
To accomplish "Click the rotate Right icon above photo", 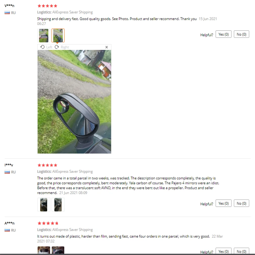I will coord(57,47).
